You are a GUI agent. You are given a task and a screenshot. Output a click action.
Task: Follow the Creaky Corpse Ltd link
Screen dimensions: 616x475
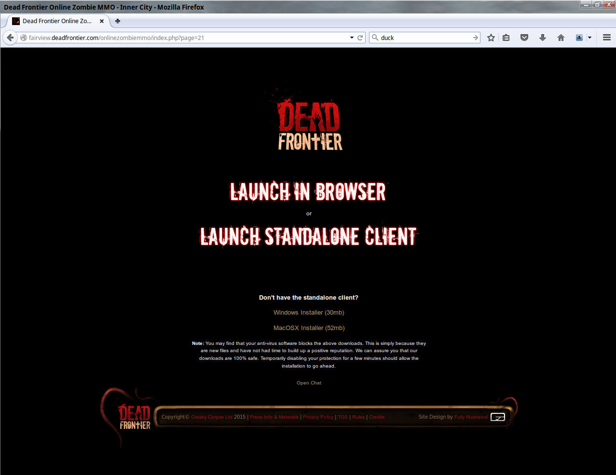click(x=212, y=417)
